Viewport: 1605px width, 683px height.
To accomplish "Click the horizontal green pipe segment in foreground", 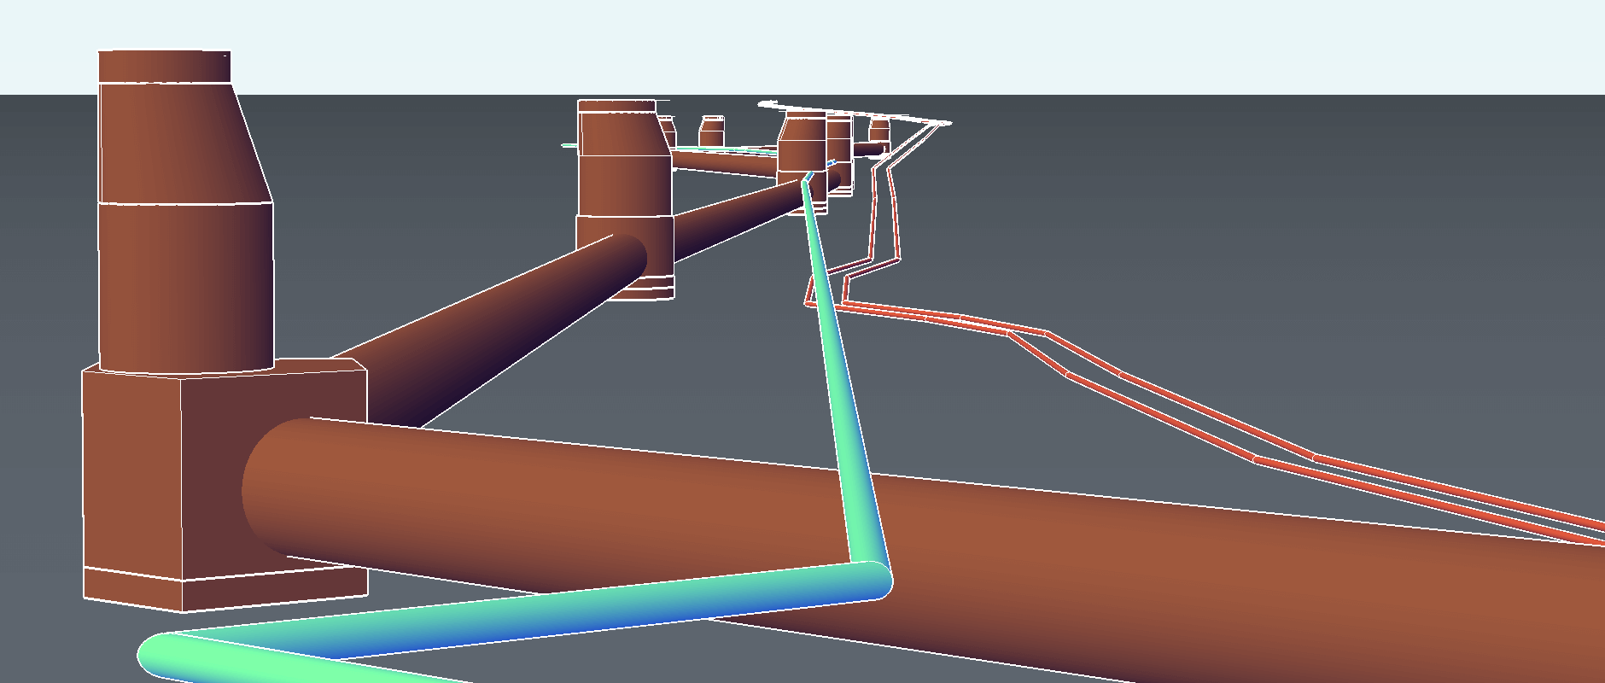I will tap(512, 613).
